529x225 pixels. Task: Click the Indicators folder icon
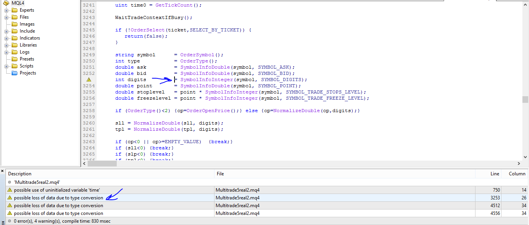pos(15,38)
